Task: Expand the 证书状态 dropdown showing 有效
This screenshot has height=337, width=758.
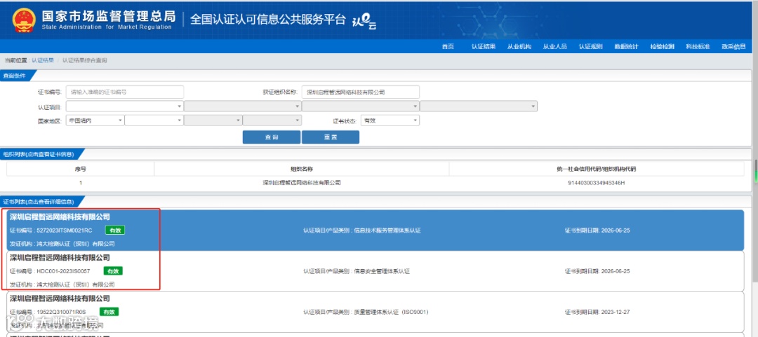Action: tap(390, 121)
